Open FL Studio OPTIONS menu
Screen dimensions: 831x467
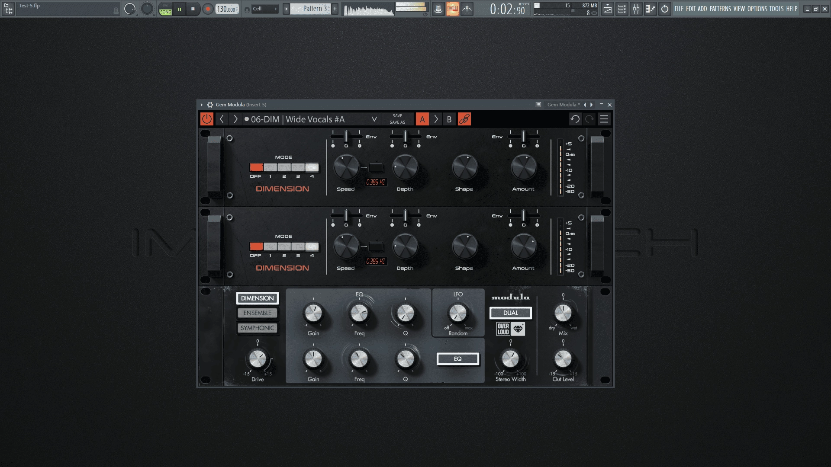click(x=757, y=9)
